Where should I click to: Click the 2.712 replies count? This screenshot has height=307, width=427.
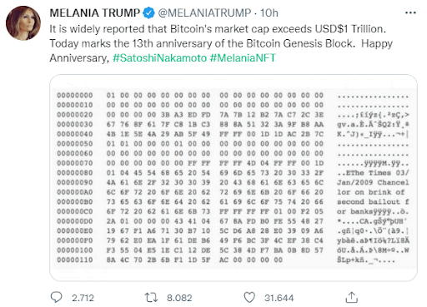point(83,298)
